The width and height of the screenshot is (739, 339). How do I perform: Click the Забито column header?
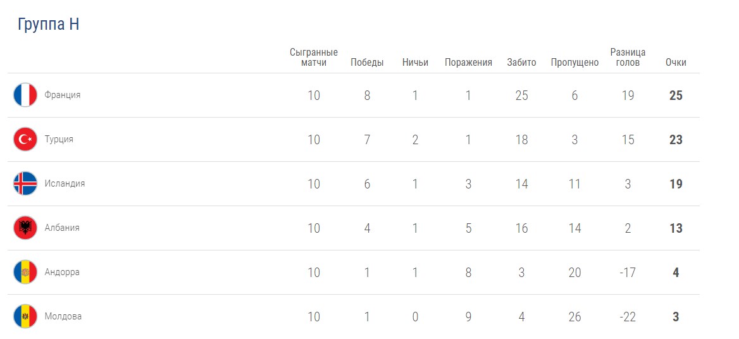tap(521, 63)
